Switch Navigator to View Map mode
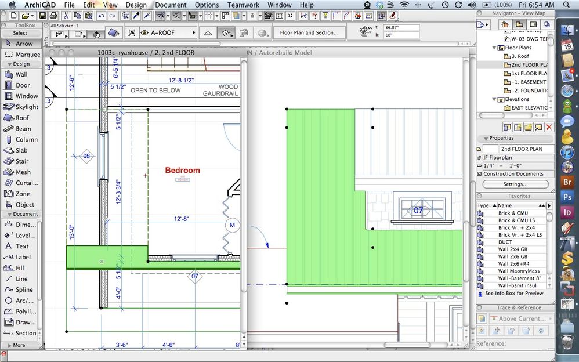This screenshot has height=362, width=579. [x=519, y=24]
